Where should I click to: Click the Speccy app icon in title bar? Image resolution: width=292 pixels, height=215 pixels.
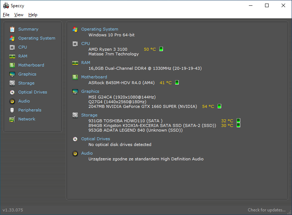click(6, 6)
